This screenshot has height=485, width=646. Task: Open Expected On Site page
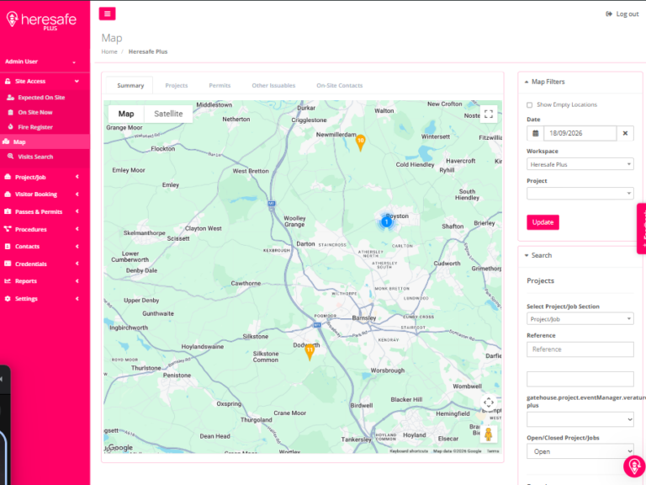[x=41, y=98]
